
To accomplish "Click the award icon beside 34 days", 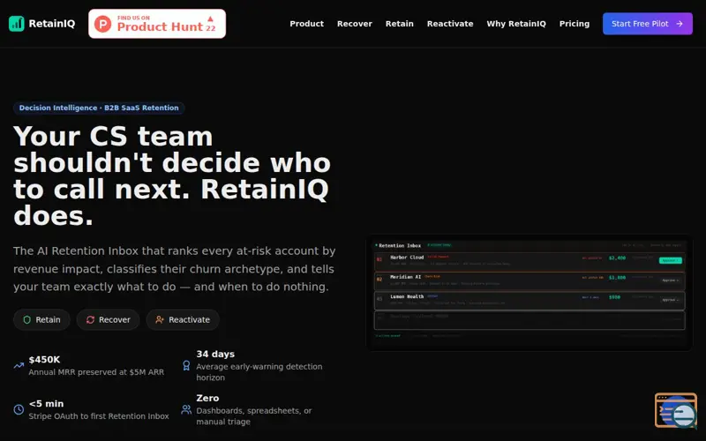I will click(186, 365).
